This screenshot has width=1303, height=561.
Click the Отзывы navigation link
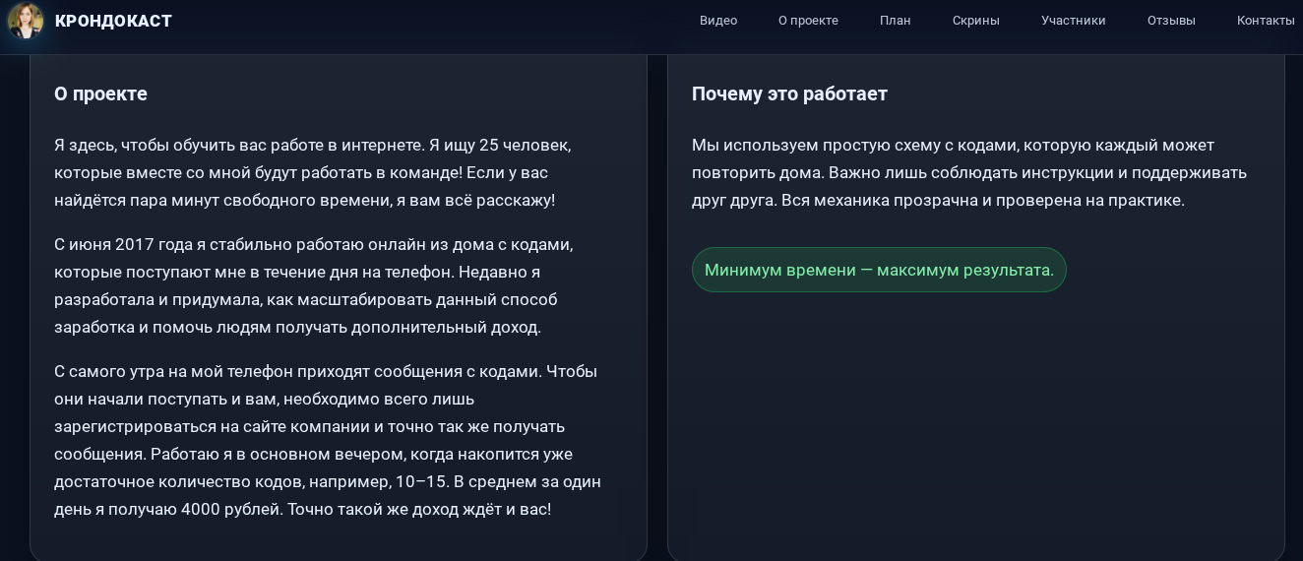(x=1171, y=21)
